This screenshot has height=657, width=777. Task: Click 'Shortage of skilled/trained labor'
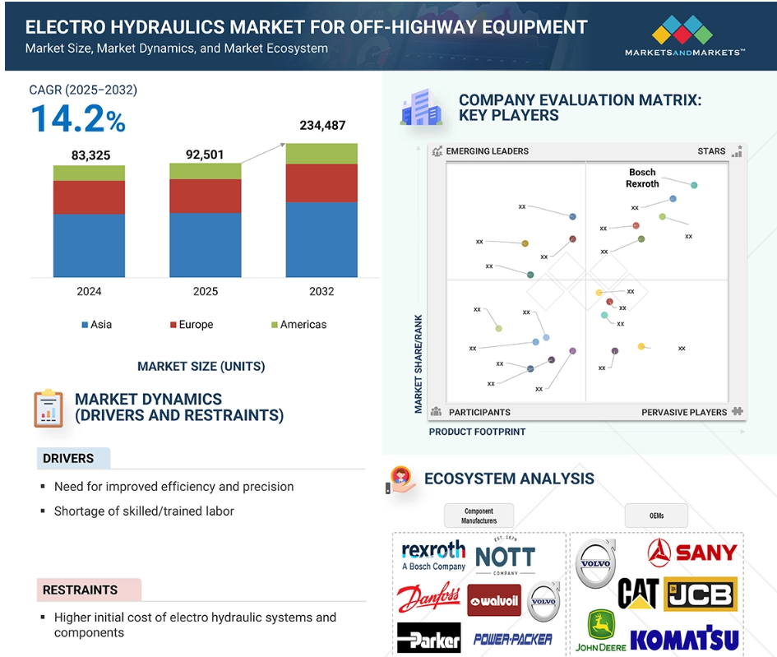pos(144,511)
